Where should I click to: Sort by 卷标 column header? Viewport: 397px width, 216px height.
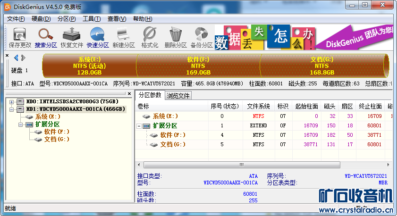[x=172, y=106]
